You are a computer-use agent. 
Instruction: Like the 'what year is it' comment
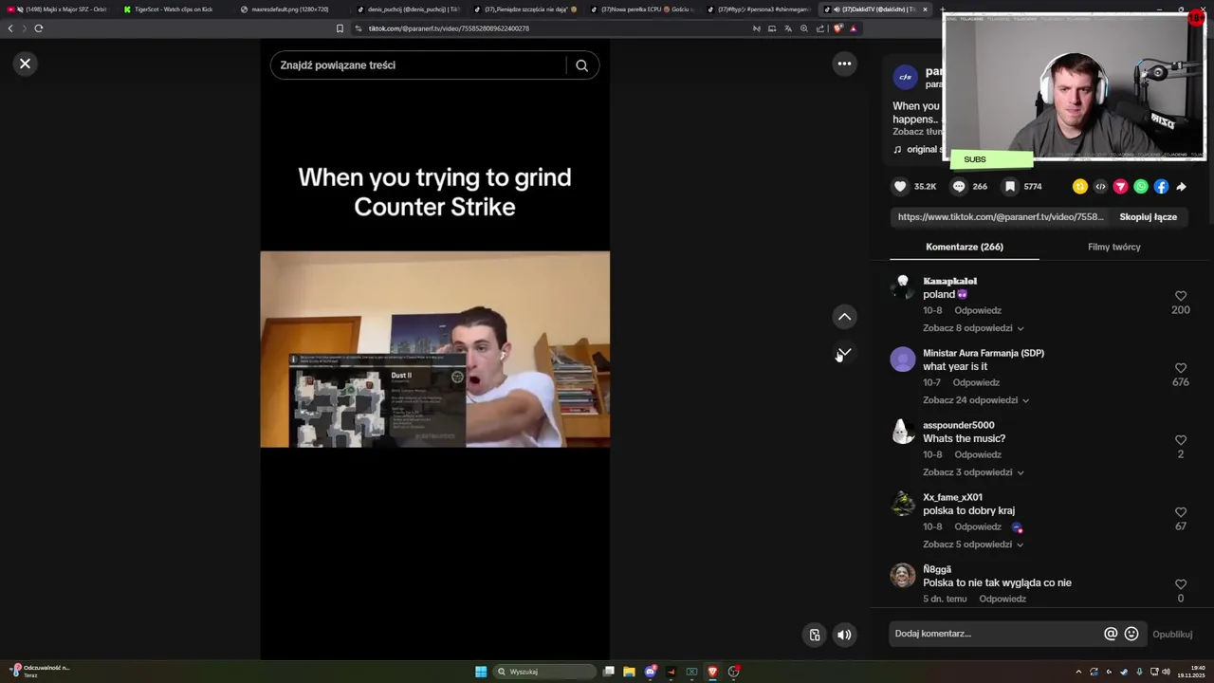1181,368
